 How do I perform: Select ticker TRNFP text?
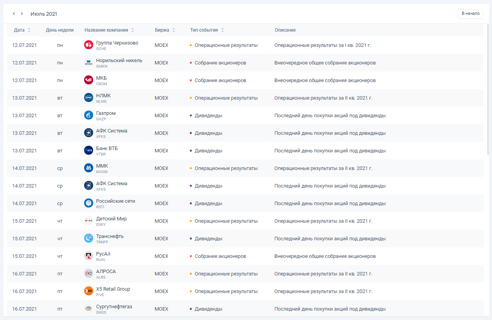(x=102, y=242)
